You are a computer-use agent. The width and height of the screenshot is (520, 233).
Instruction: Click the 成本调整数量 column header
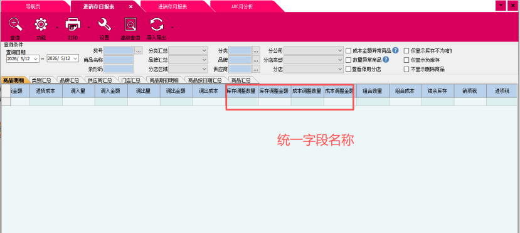click(307, 91)
